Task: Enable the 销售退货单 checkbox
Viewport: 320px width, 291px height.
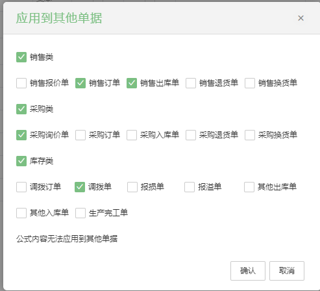Action: click(x=191, y=83)
